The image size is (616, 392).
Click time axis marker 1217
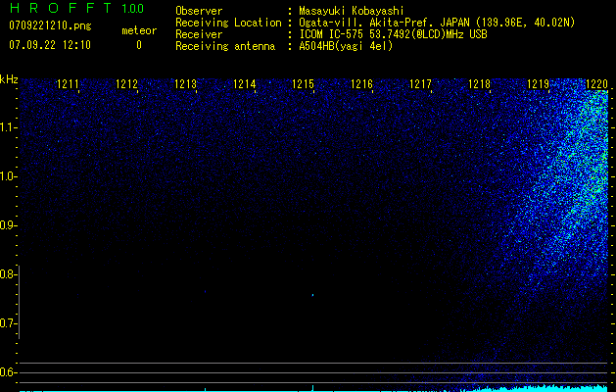pos(420,84)
